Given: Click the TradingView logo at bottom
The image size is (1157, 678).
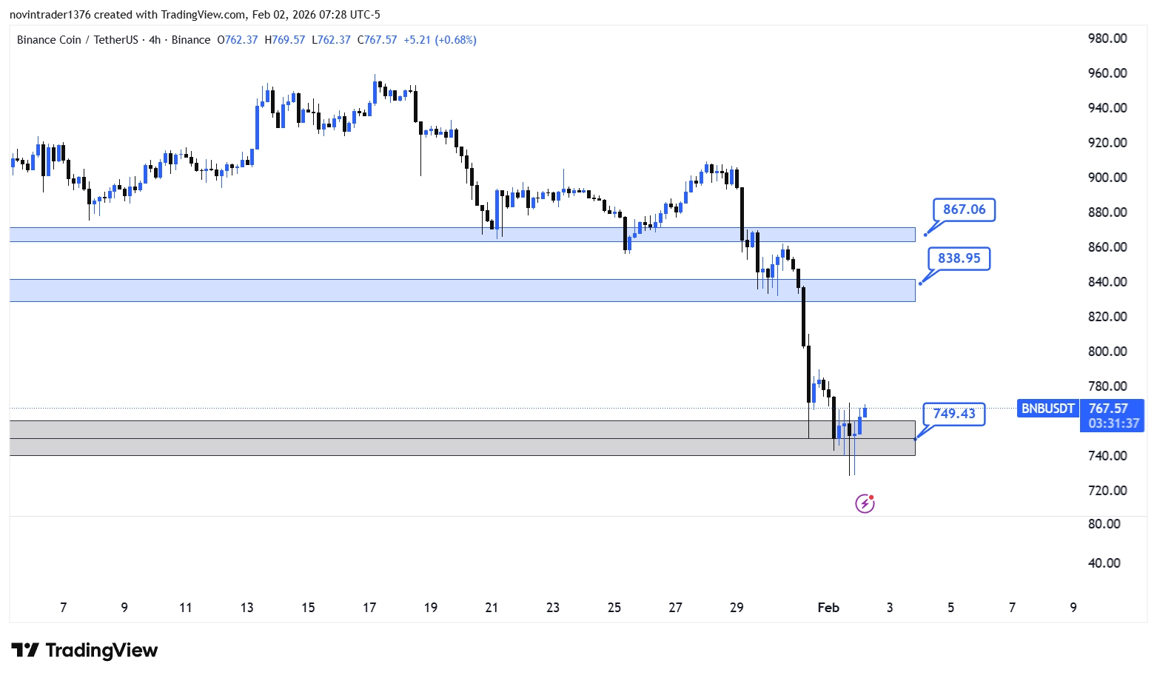Looking at the screenshot, I should click(84, 651).
